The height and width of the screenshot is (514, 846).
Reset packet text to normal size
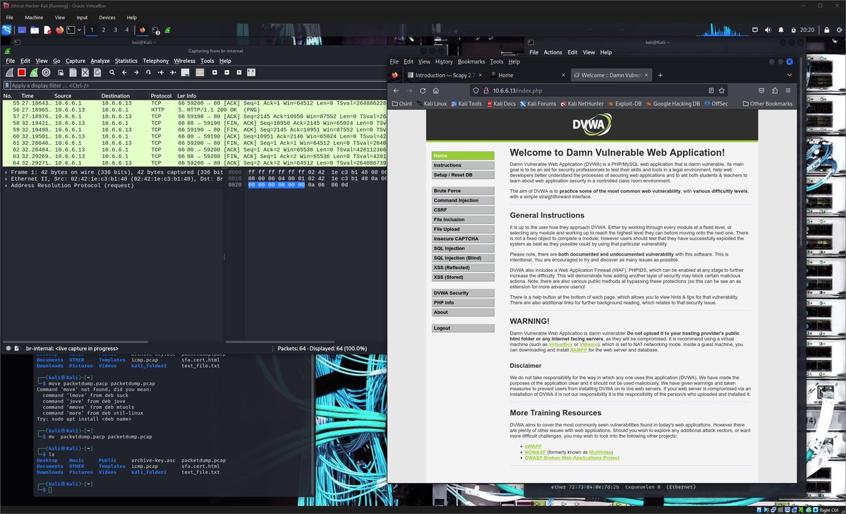click(x=239, y=72)
